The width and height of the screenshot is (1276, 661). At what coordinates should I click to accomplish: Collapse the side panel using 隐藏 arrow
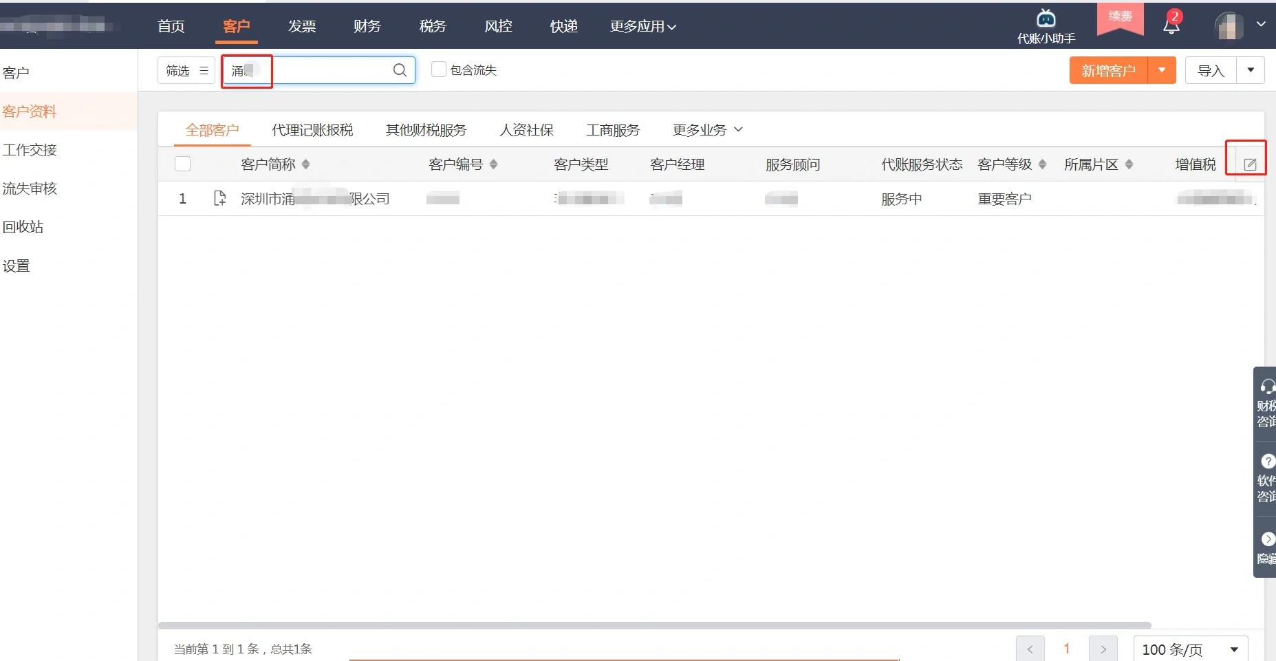(1267, 540)
